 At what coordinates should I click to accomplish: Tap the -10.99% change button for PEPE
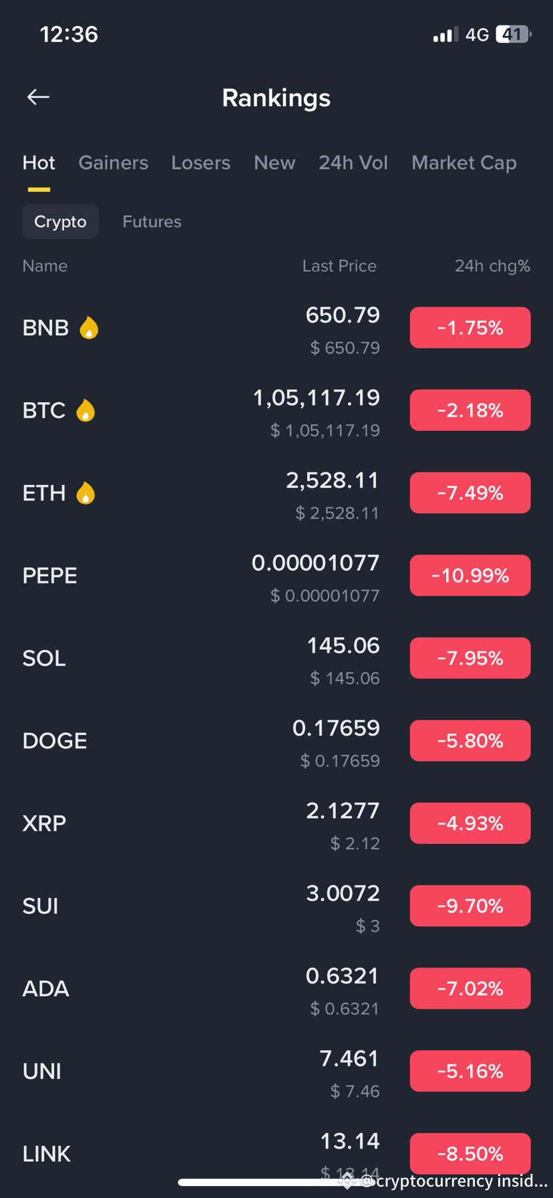tap(470, 575)
